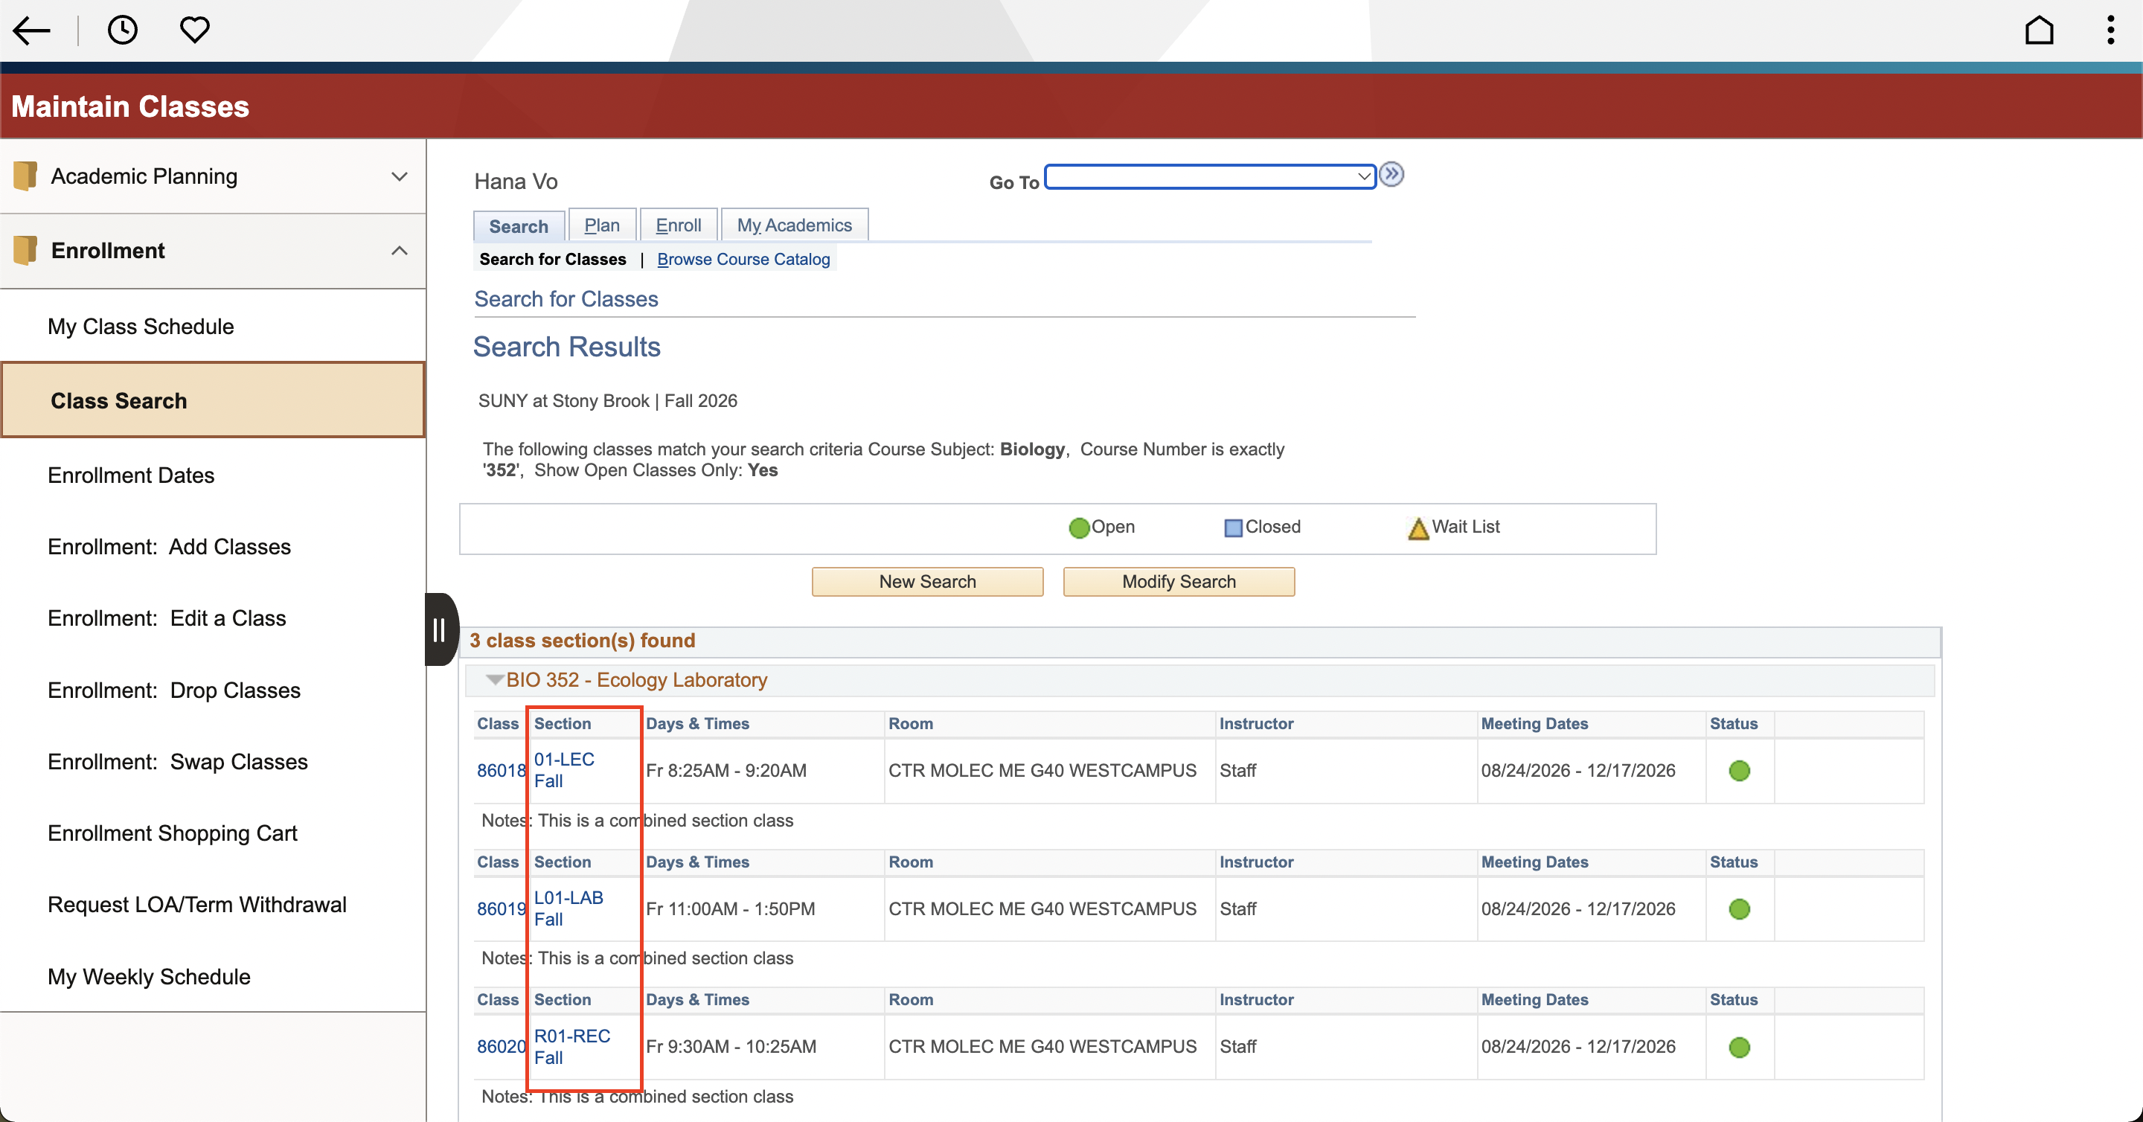The height and width of the screenshot is (1122, 2143).
Task: Click 'SUNY at Stony Brook | Fall 2026' text
Action: 607,401
